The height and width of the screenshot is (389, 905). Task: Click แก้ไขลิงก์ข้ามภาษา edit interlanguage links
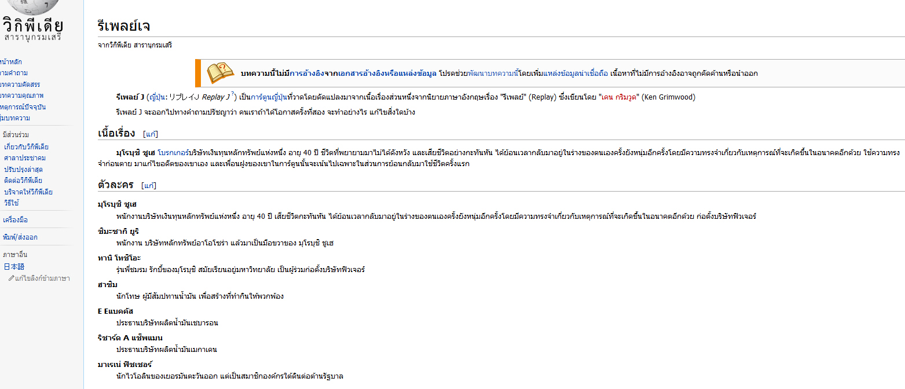[x=43, y=278]
